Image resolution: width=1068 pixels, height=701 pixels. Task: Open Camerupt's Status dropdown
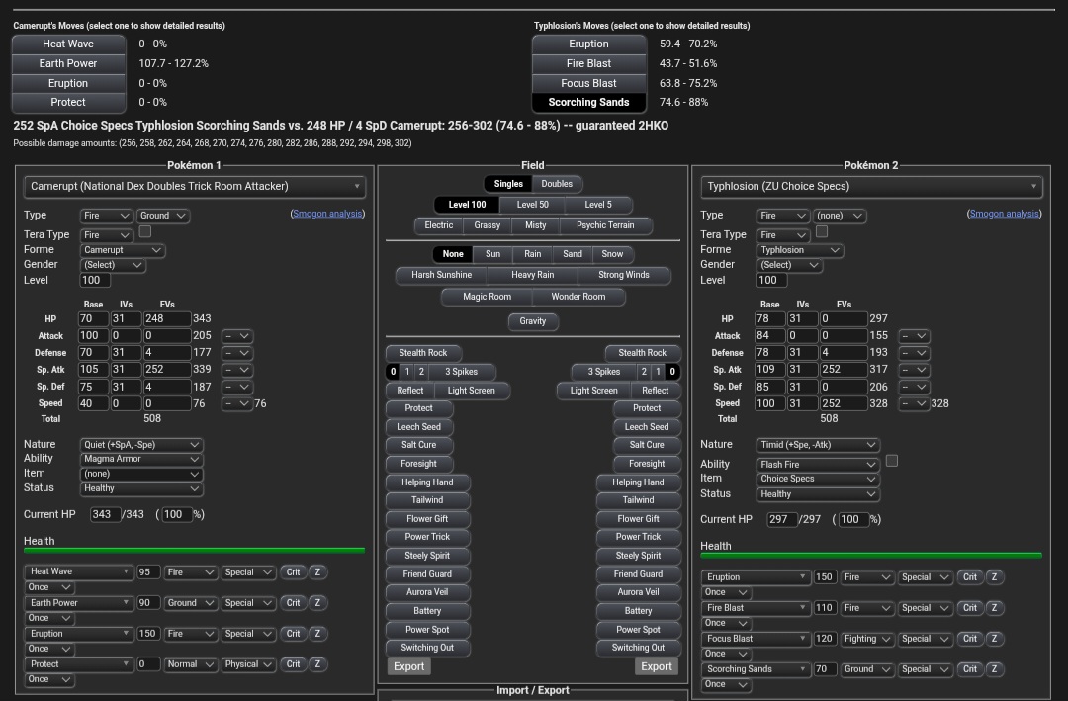coord(141,488)
